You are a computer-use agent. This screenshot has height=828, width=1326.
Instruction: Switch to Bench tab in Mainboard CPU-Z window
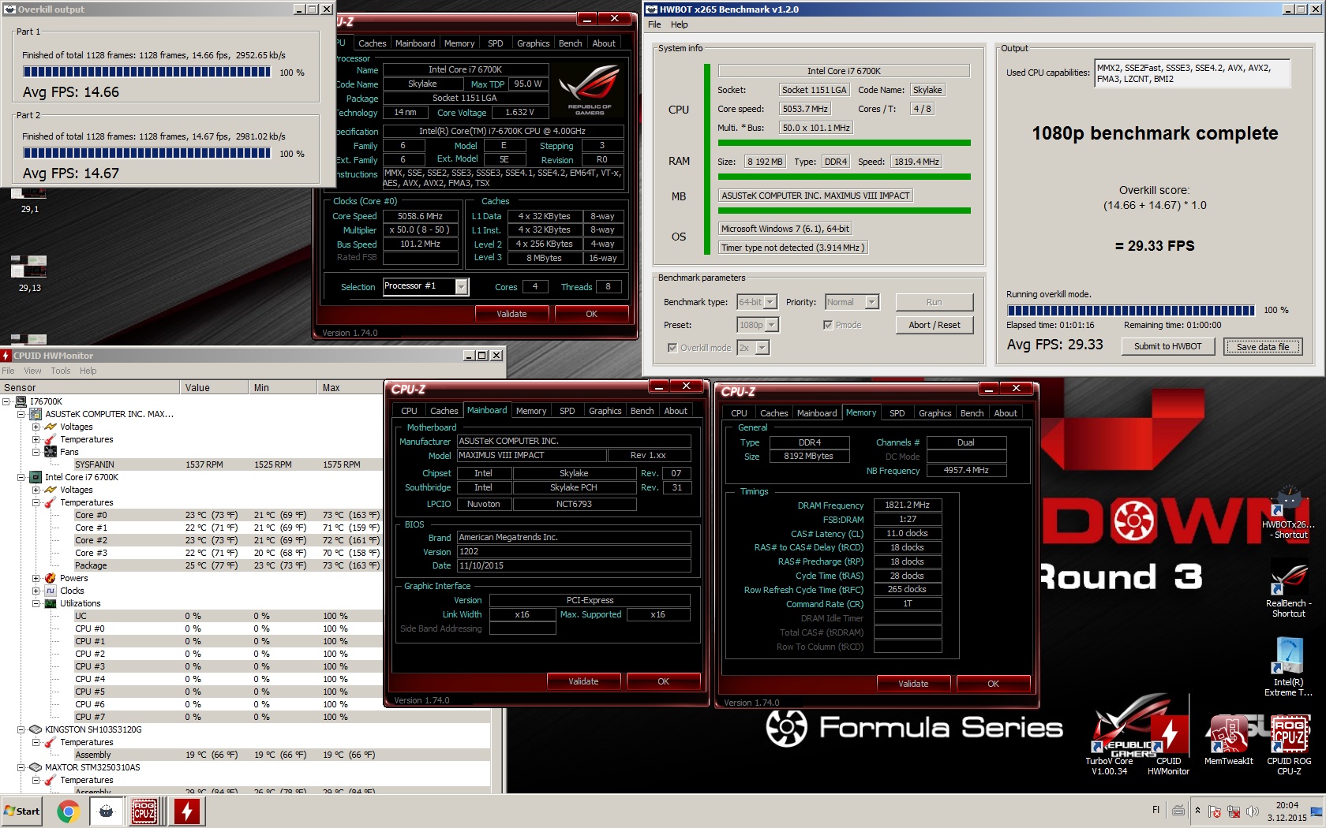point(642,411)
